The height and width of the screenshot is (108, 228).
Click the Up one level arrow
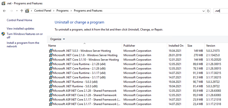[x=22, y=11]
